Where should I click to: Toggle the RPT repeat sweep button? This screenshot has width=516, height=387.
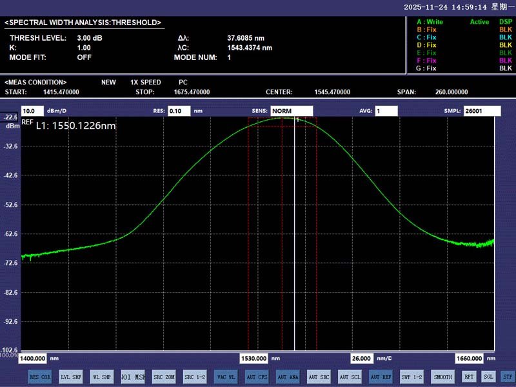(x=469, y=377)
